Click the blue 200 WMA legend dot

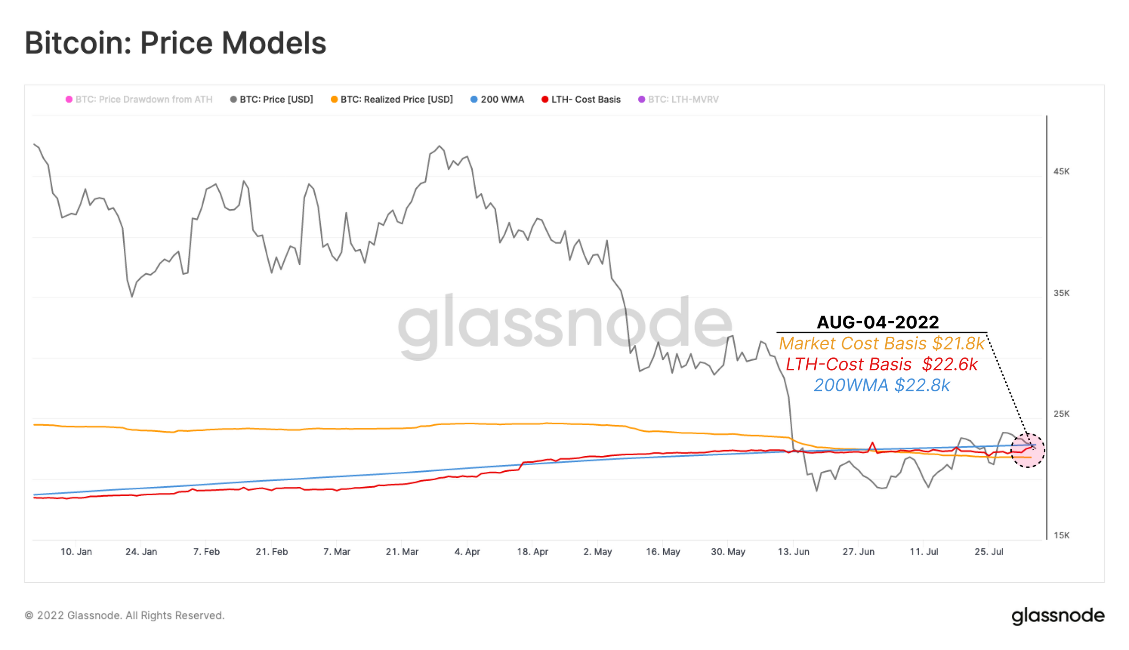point(474,99)
